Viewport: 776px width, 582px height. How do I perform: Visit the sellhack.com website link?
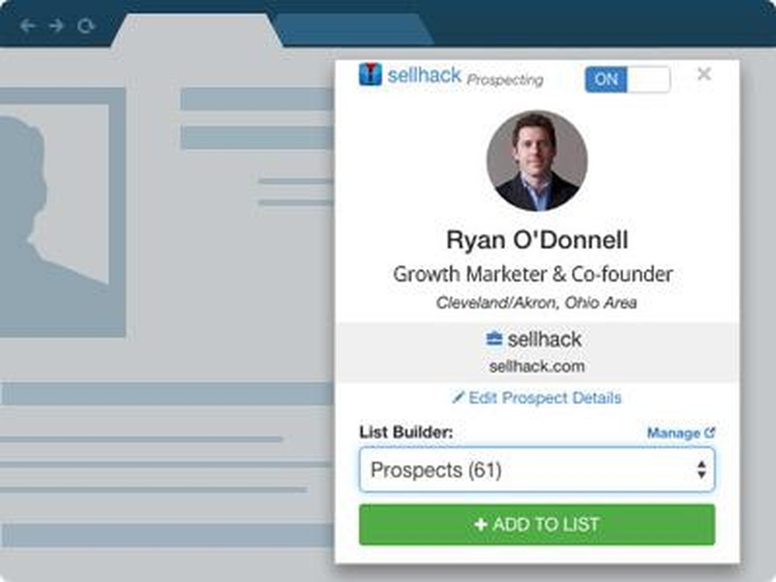(x=537, y=365)
